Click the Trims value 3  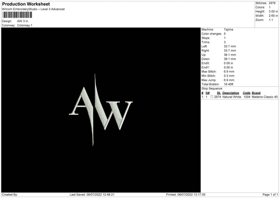click(224, 42)
